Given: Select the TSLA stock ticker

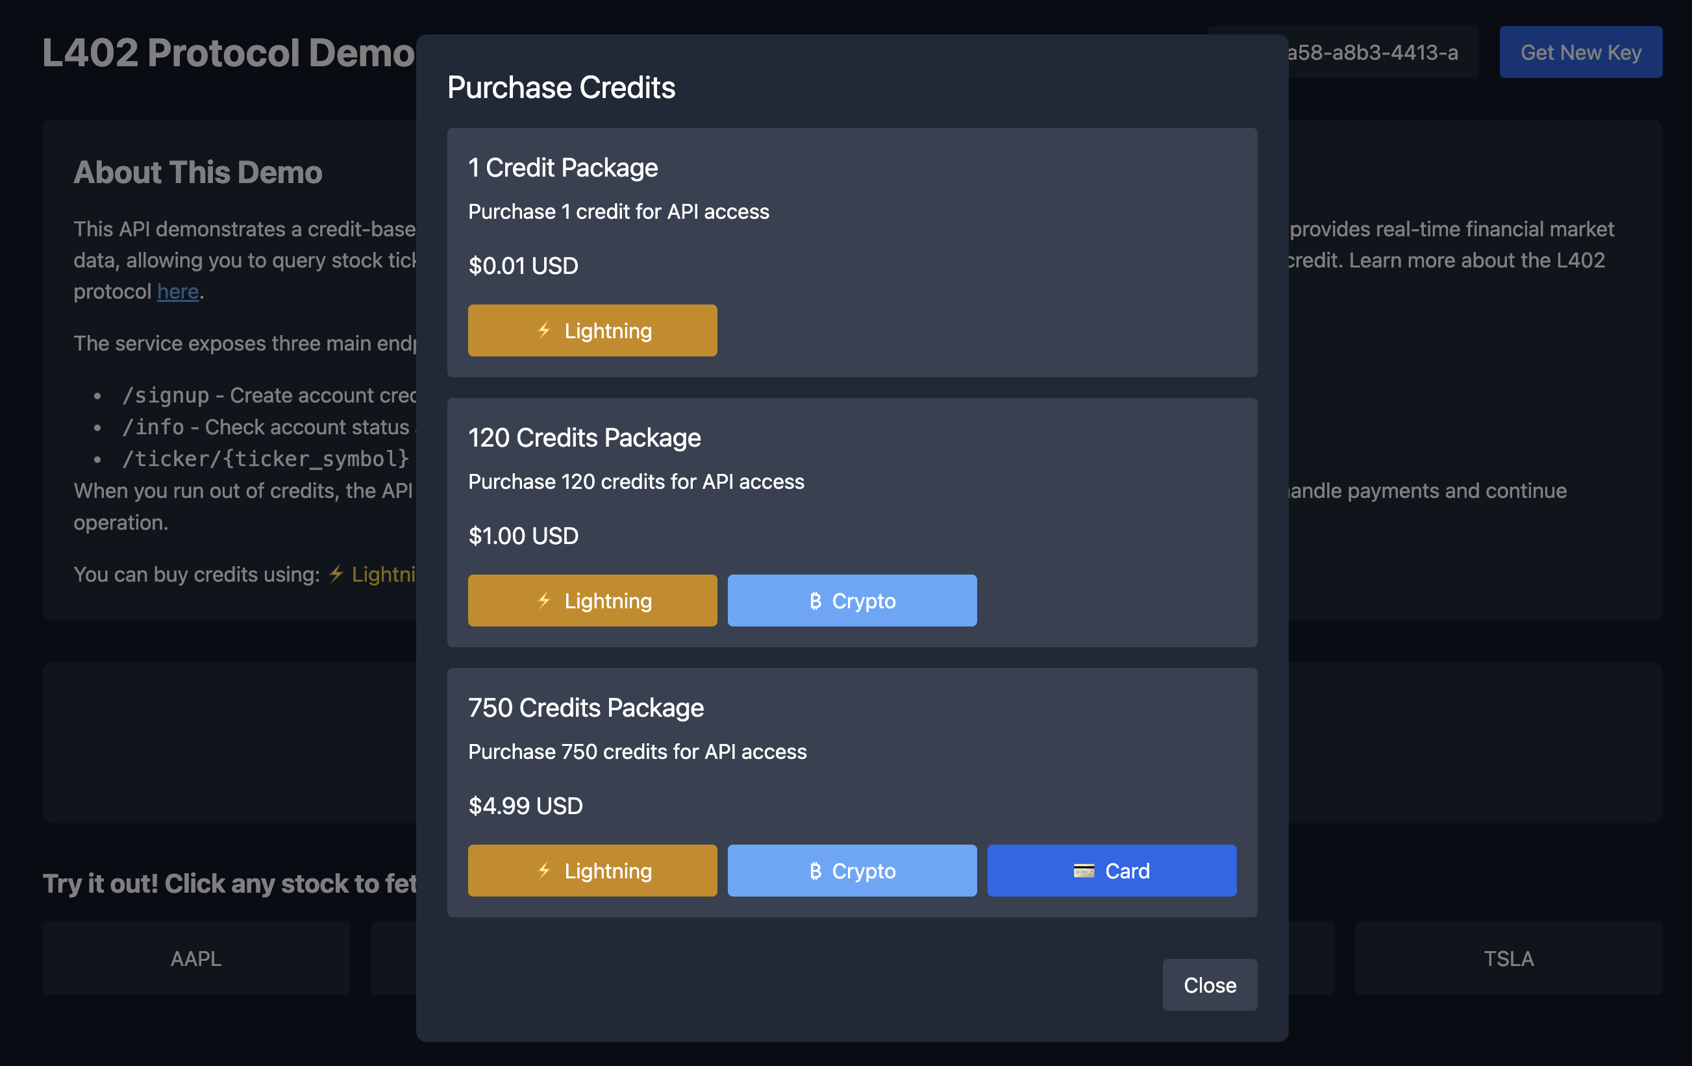Looking at the screenshot, I should coord(1508,958).
